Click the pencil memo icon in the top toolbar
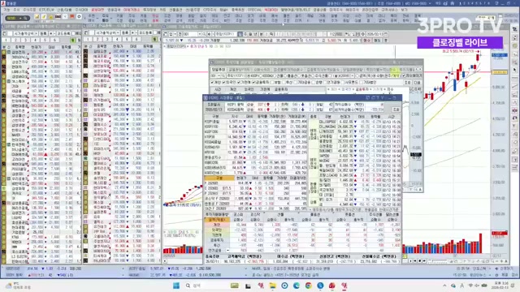Image resolution: width=520 pixels, height=292 pixels. click(44, 16)
